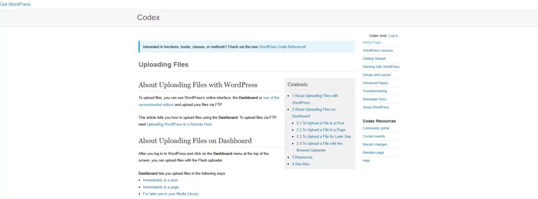Select Advanced Topics in sidebar
538x199 pixels.
[375, 83]
